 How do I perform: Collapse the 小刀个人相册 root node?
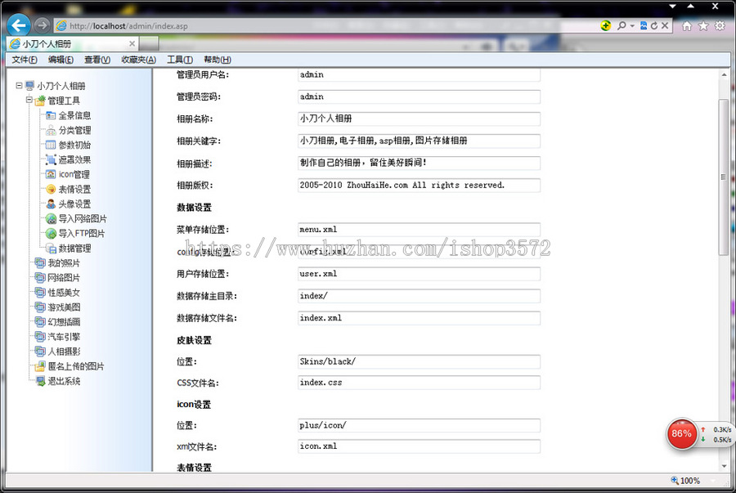(x=20, y=85)
